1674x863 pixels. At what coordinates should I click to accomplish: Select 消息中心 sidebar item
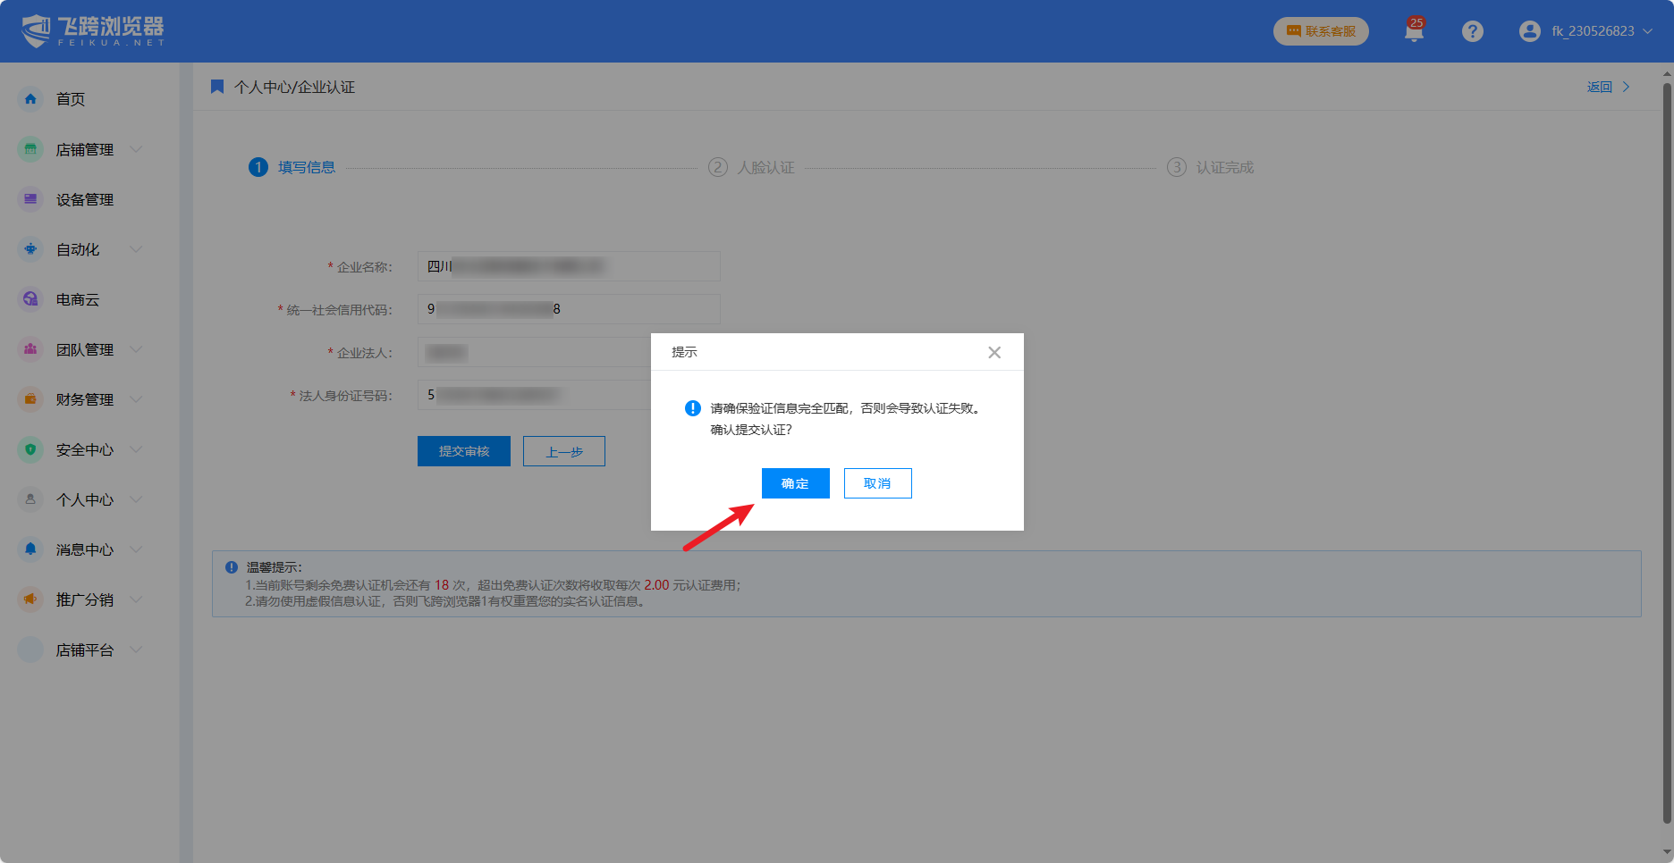[x=84, y=549]
